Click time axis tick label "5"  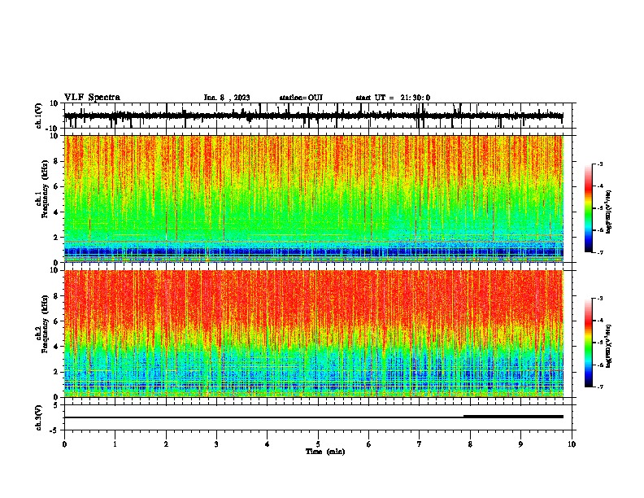coord(318,444)
